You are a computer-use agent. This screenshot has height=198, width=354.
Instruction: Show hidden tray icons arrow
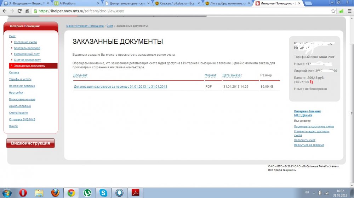[314, 193]
